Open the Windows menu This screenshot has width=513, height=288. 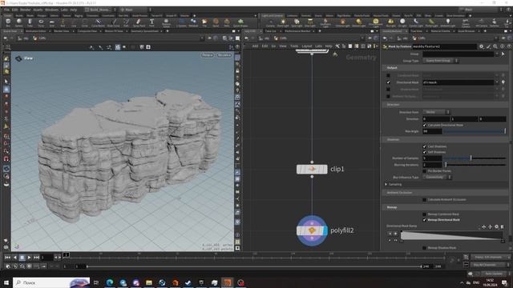coord(51,10)
